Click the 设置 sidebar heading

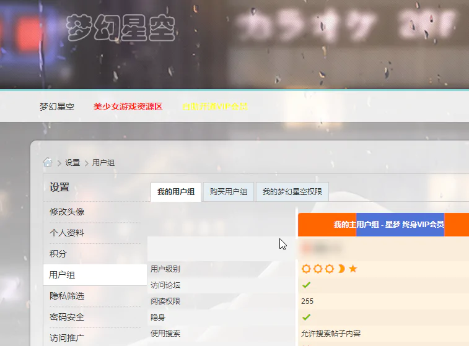coord(59,187)
